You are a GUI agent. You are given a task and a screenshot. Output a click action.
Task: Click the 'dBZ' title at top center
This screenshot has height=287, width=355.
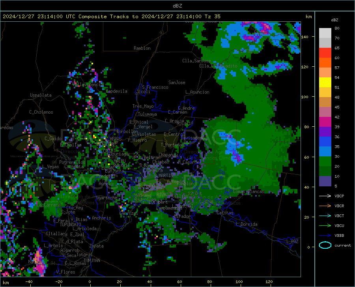tap(177, 6)
